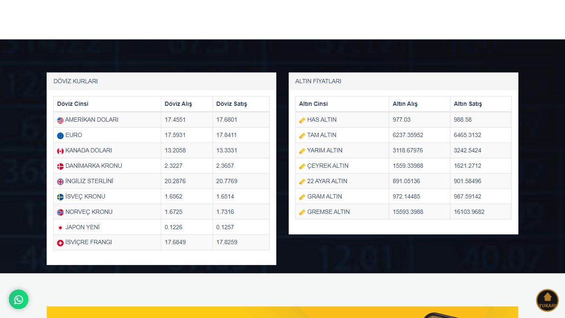Click the Japan flag icon
Screen dimensions: 565x318
click(x=60, y=228)
